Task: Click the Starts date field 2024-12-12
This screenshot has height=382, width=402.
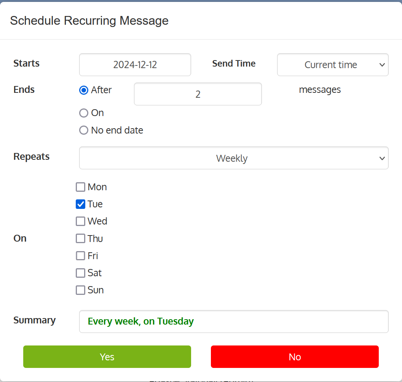Action: coord(135,65)
